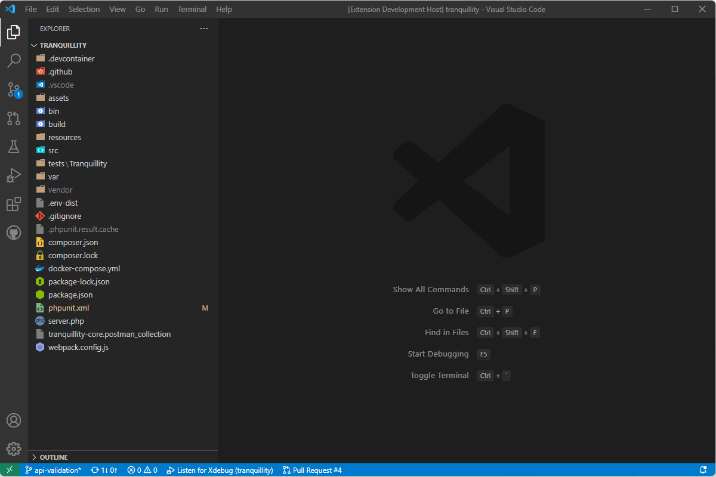716x477 pixels.
Task: Open the Run menu
Action: pyautogui.click(x=161, y=9)
